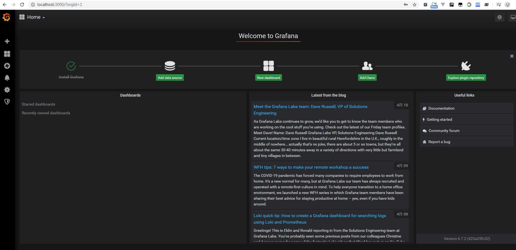Viewport: 516px width, 250px height.
Task: Open Loki quick tip blog post
Action: point(320,219)
